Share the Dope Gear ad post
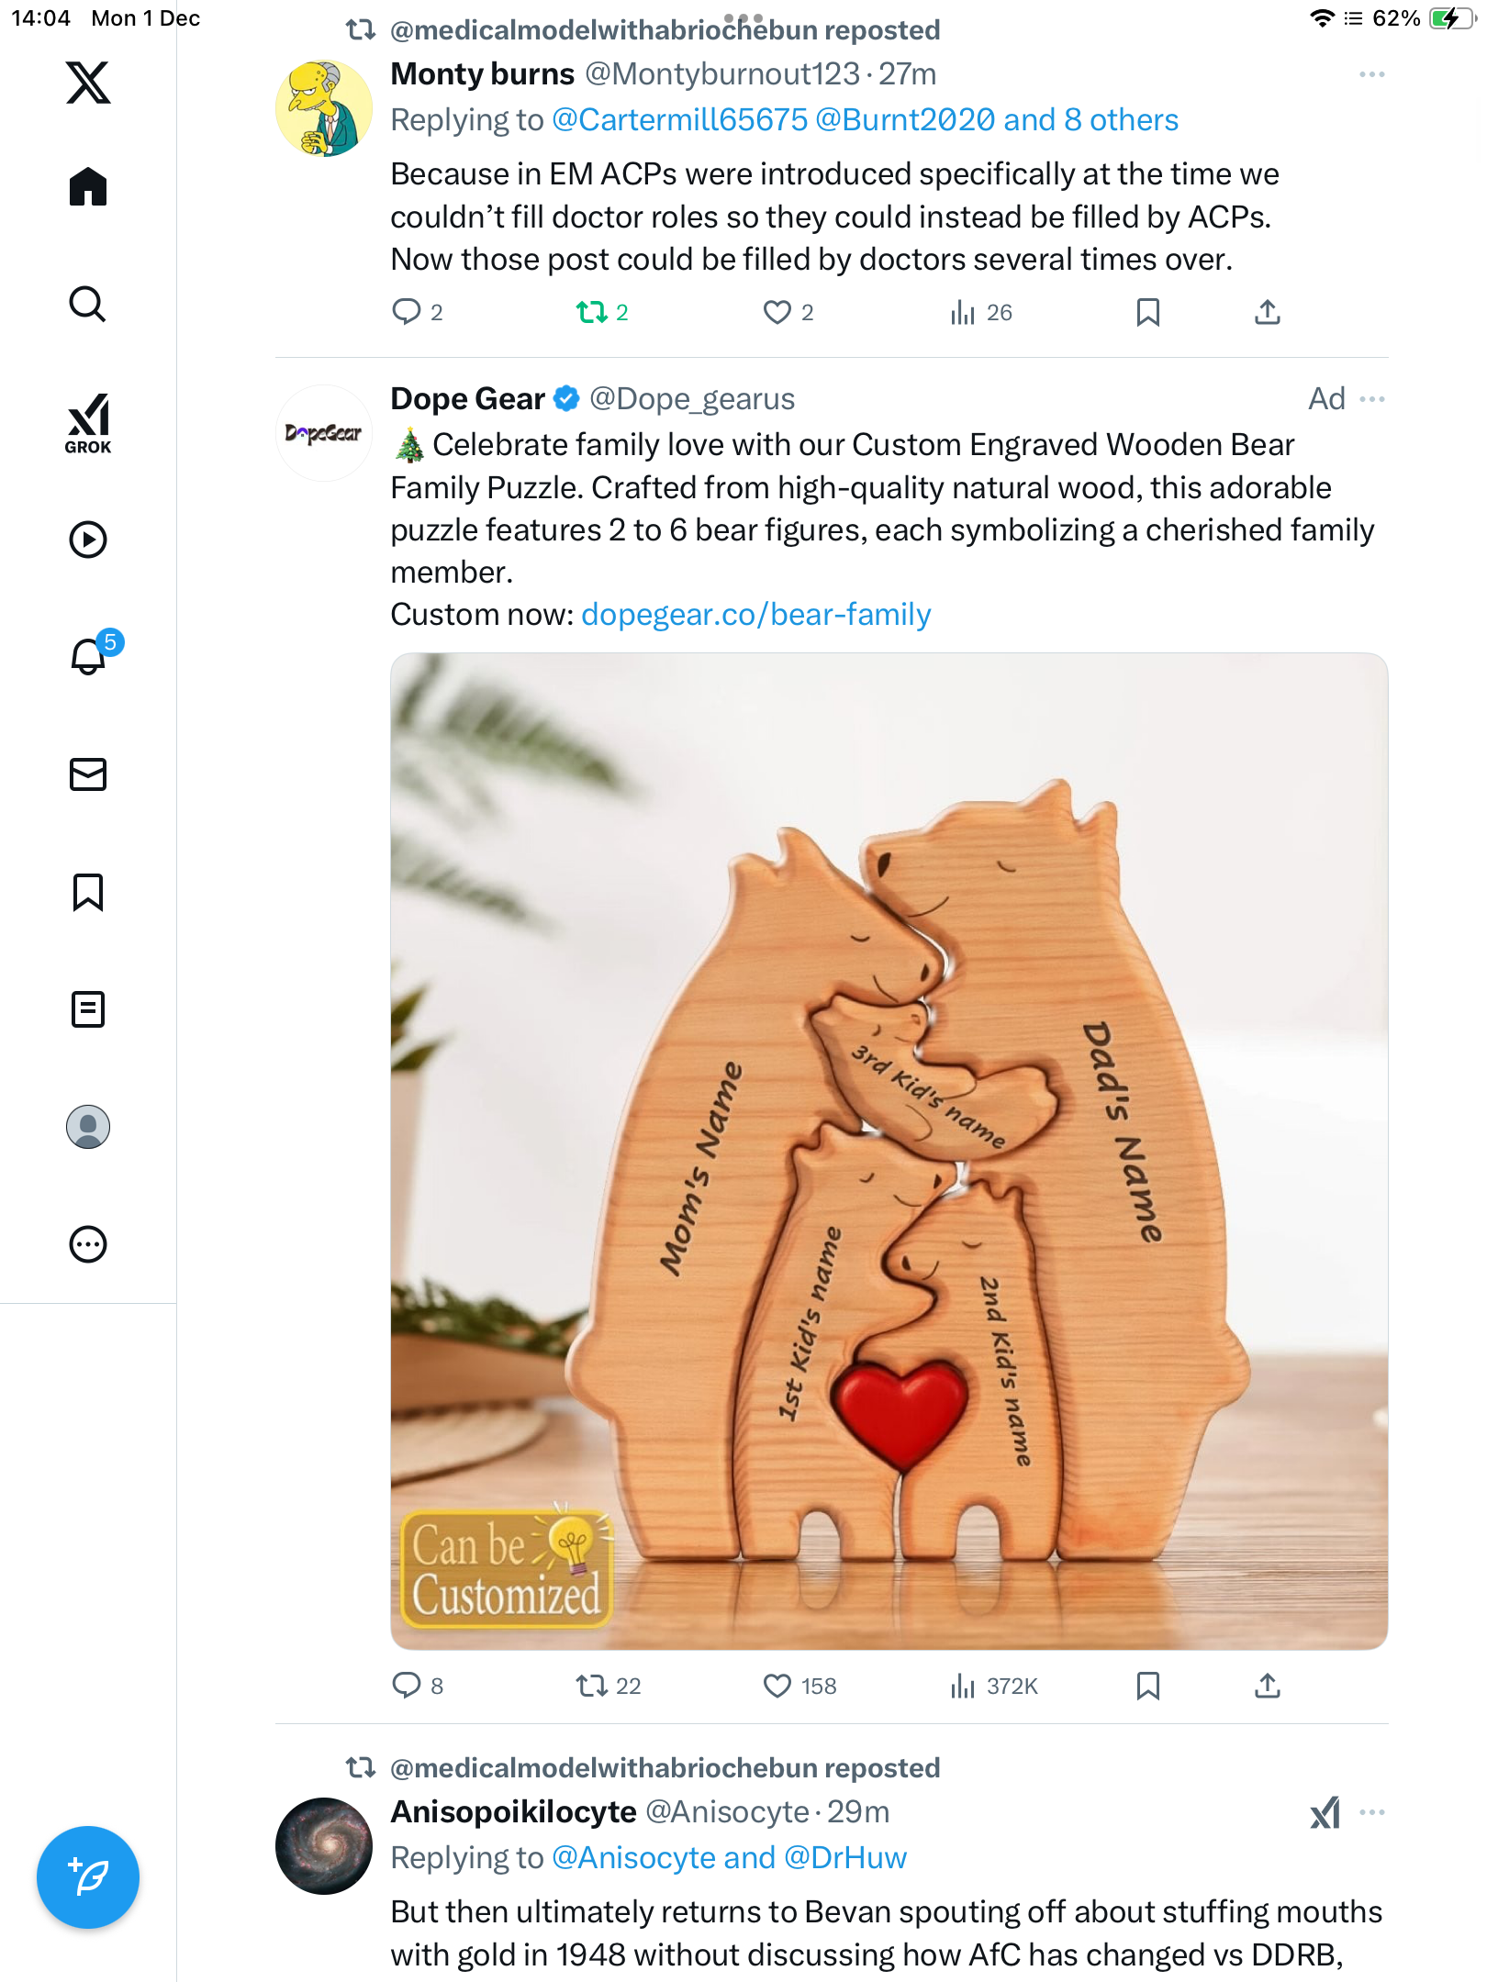This screenshot has height=1982, width=1487. click(x=1267, y=1686)
